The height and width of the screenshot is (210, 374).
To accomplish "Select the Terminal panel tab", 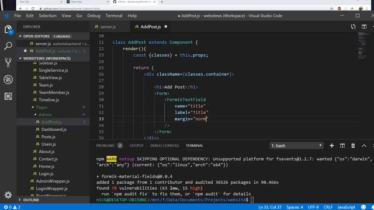I will [194, 145].
